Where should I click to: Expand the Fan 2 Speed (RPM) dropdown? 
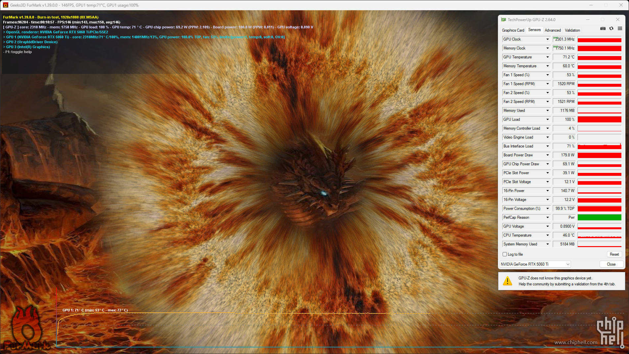pos(547,102)
